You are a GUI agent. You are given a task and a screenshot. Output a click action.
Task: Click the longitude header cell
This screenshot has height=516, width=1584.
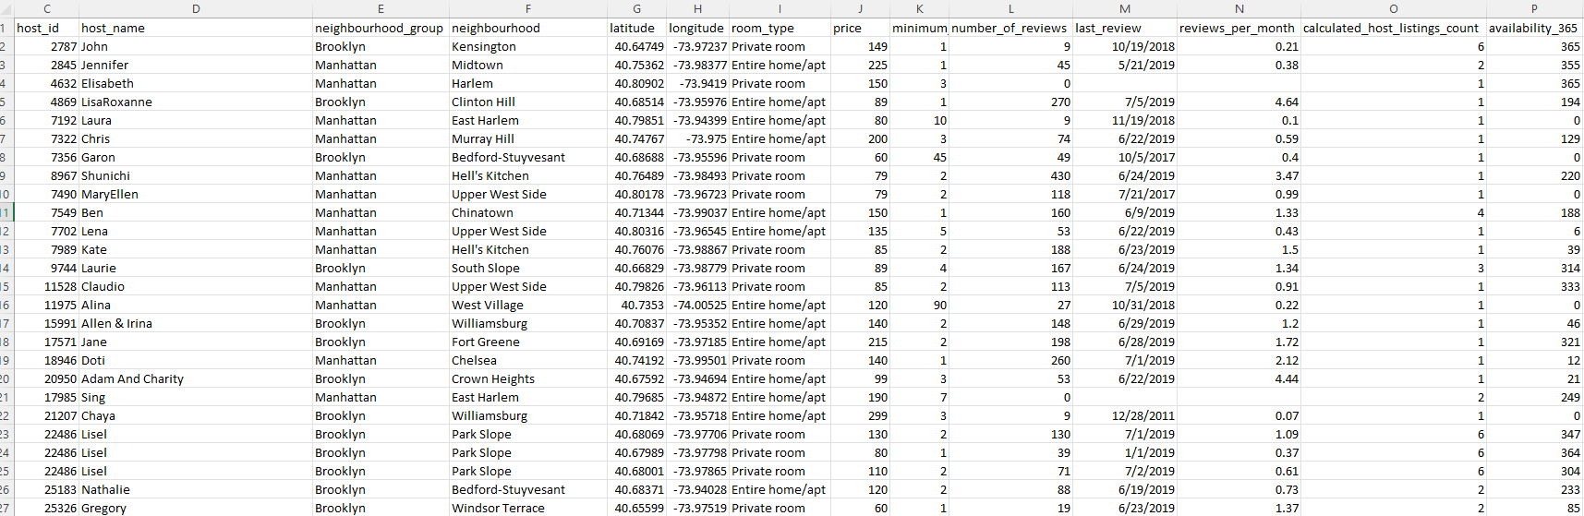point(696,28)
